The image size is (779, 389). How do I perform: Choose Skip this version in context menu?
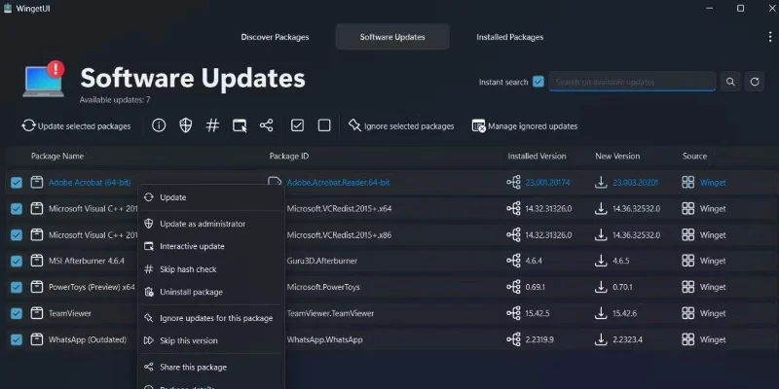(210, 341)
